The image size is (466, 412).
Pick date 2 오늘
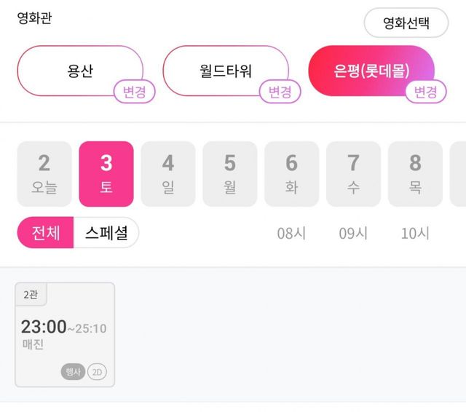pyautogui.click(x=44, y=174)
